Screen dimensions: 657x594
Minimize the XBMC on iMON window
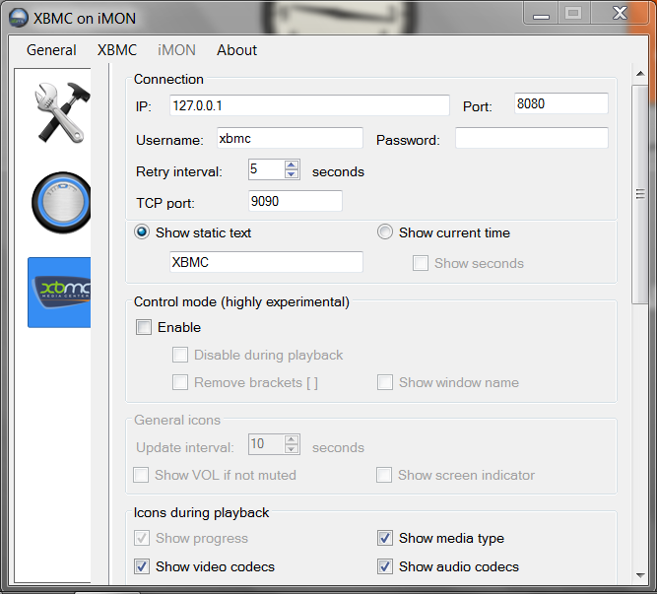point(541,14)
